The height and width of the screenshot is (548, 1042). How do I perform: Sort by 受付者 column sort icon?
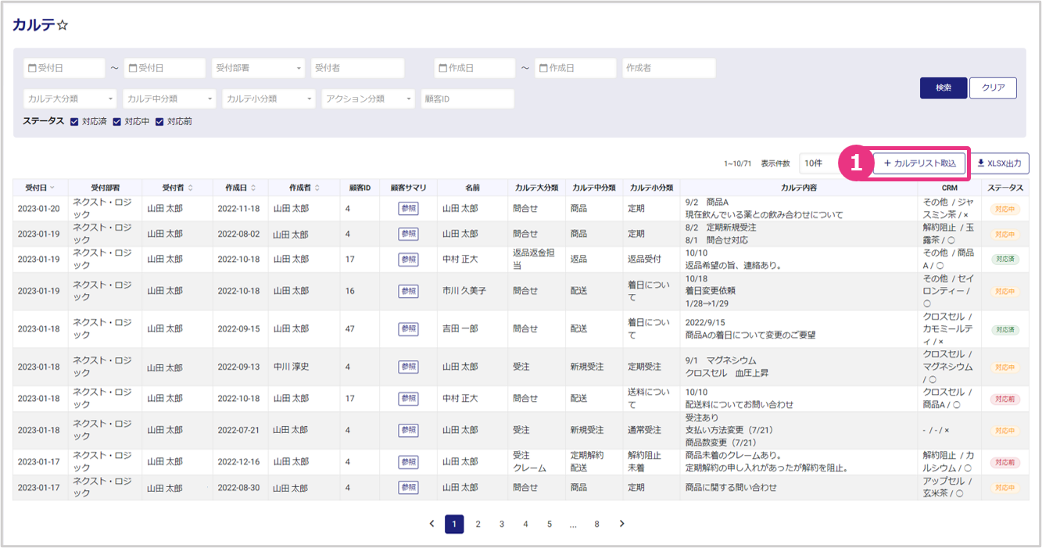pos(190,188)
